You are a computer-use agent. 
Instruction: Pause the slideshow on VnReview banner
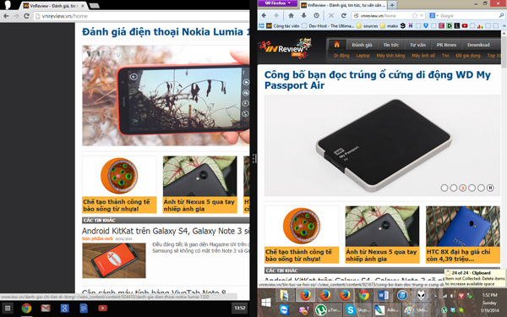(x=490, y=188)
